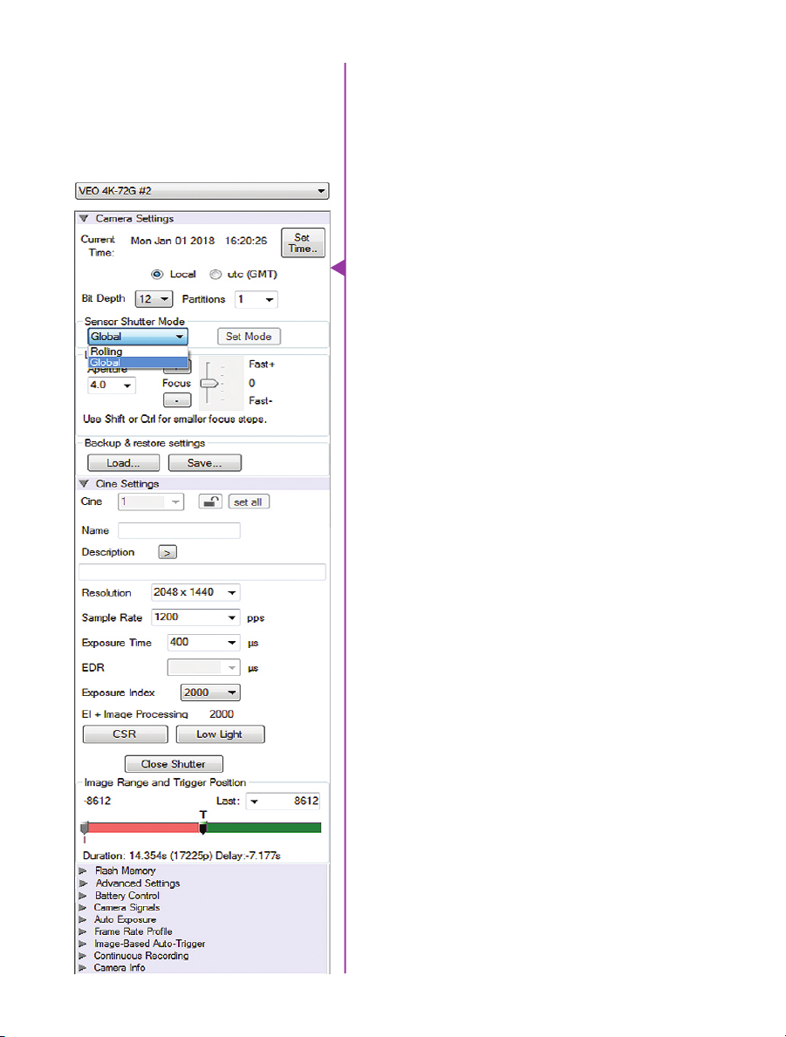Image resolution: width=786 pixels, height=1037 pixels.
Task: Open the Last image range dropdown arrow
Action: coord(254,802)
